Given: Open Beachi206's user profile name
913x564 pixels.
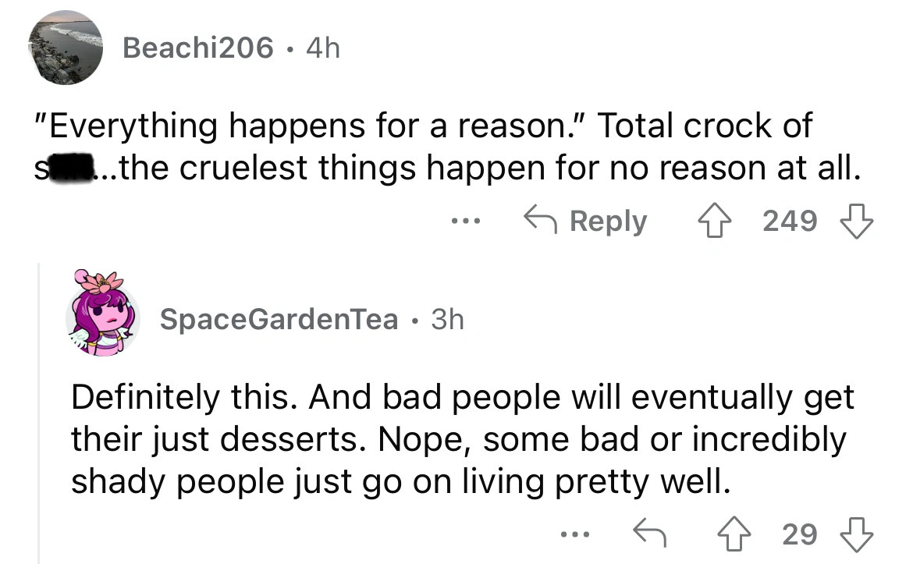Looking at the screenshot, I should 199,49.
